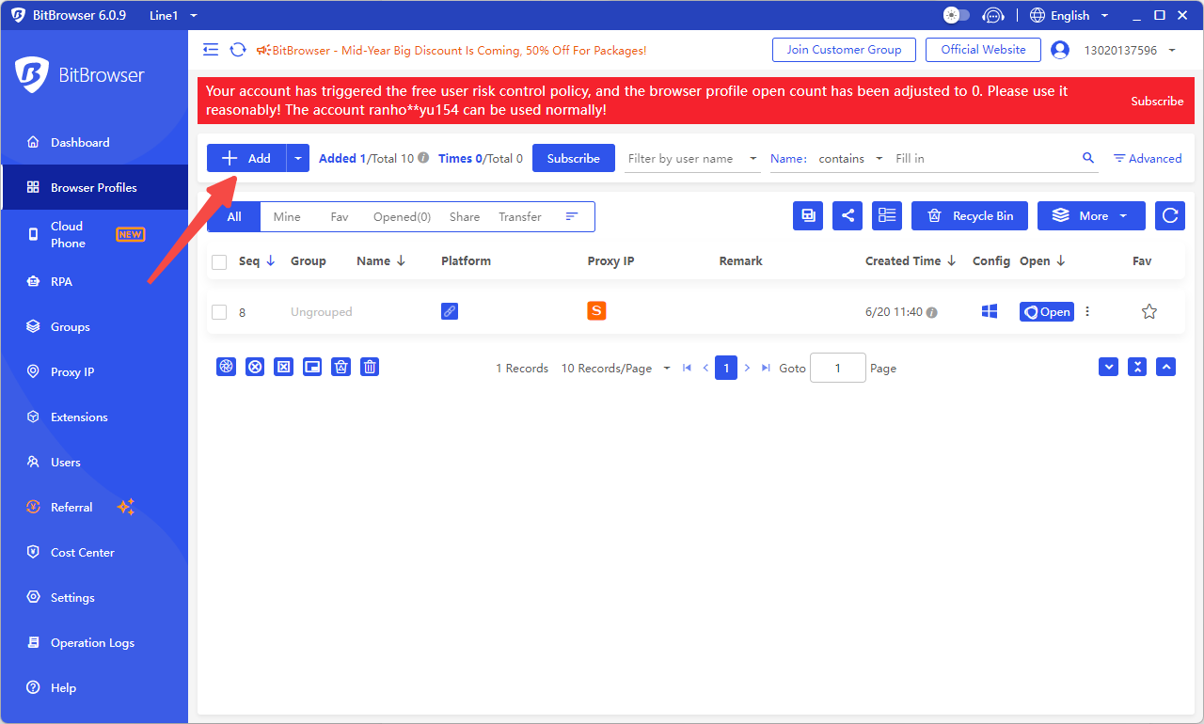Open Users sidebar page
This screenshot has width=1204, height=724.
(94, 462)
